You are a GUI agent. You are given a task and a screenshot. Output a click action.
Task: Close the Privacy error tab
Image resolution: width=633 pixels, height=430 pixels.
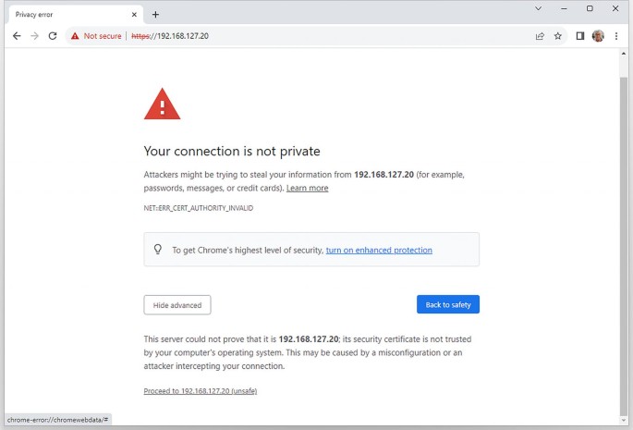click(134, 14)
